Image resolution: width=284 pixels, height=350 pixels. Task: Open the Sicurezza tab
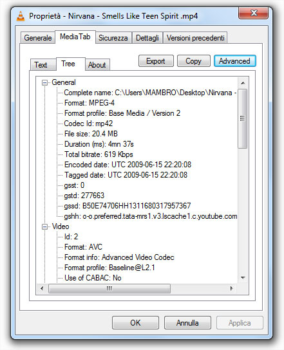tap(113, 38)
